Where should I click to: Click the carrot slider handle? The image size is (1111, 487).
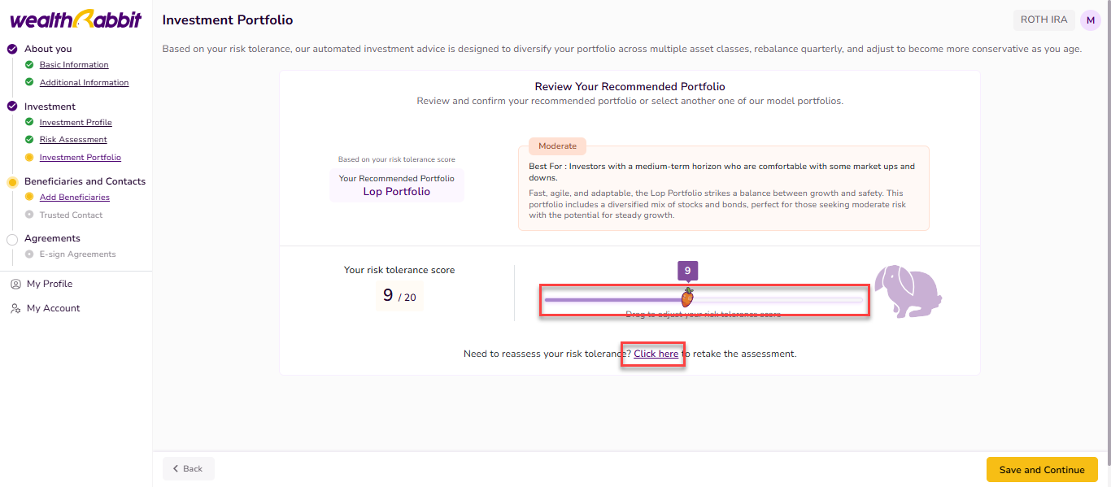coord(687,297)
